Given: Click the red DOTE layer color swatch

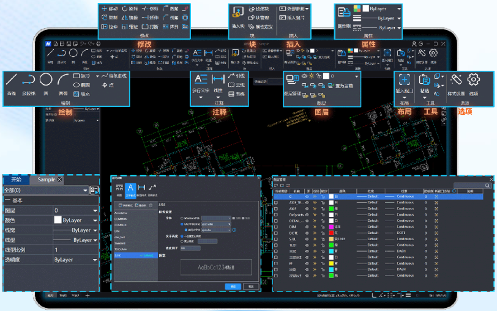Looking at the screenshot, I should click(331, 233).
